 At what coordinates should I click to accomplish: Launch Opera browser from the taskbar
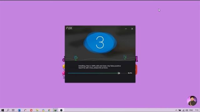(x=31, y=110)
